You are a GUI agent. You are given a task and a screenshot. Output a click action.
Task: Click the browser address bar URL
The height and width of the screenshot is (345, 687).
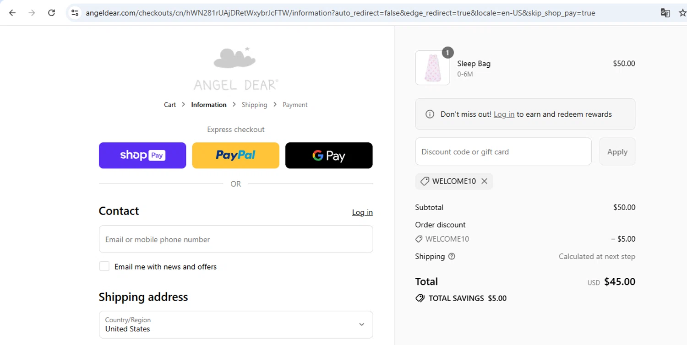(340, 13)
